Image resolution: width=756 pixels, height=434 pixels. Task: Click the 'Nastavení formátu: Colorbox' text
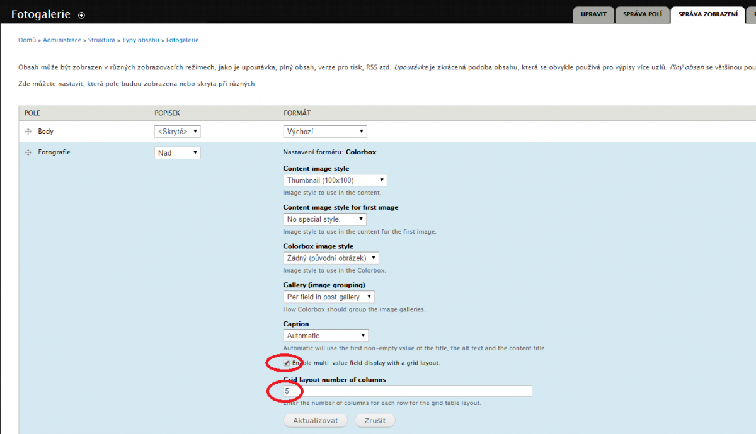[x=329, y=152]
